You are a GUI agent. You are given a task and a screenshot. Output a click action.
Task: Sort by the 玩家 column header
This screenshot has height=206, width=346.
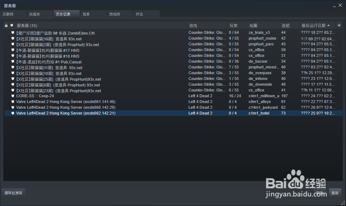(x=238, y=26)
